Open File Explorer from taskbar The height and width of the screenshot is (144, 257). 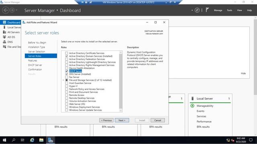(x=41, y=140)
